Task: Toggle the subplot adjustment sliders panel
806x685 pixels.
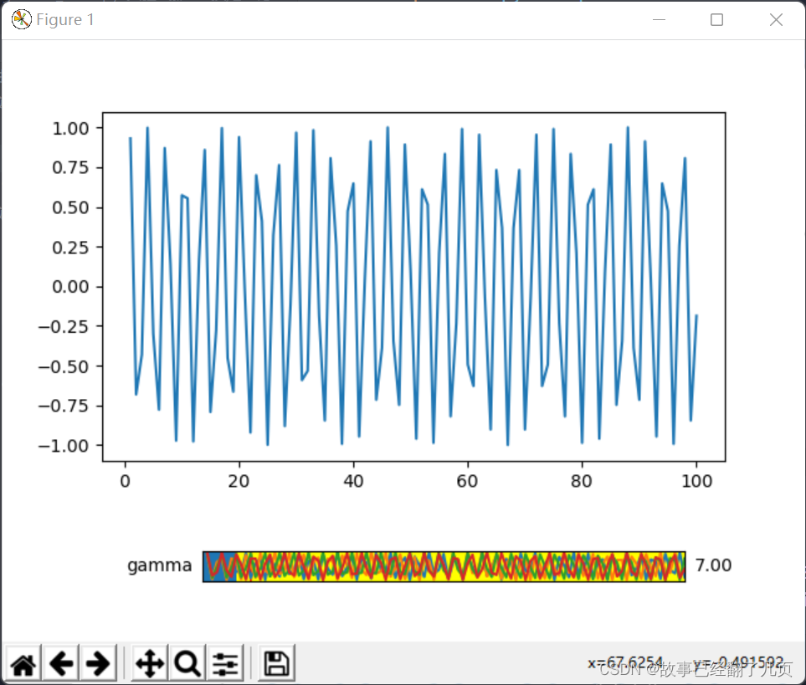Action: 226,662
